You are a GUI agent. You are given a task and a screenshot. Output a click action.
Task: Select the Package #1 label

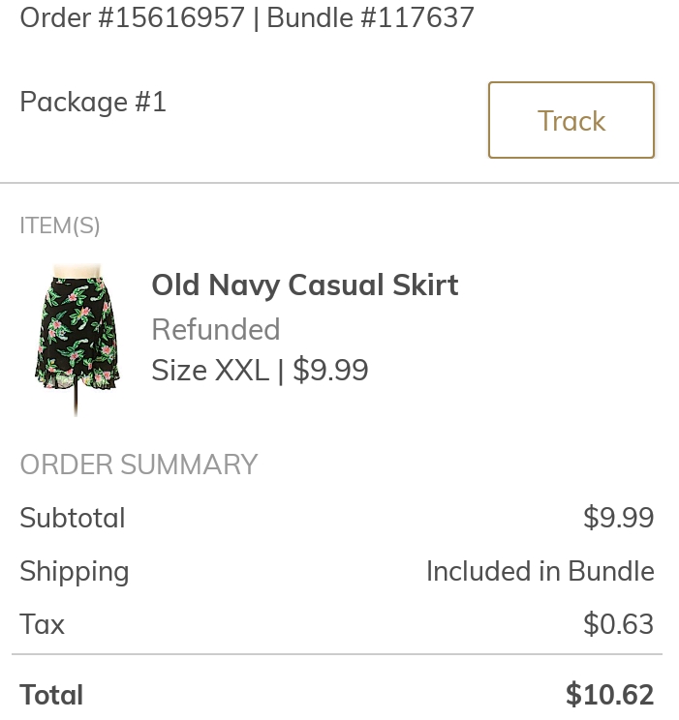93,102
